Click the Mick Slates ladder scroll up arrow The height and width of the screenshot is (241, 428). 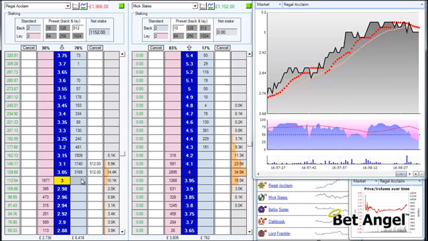tap(250, 54)
